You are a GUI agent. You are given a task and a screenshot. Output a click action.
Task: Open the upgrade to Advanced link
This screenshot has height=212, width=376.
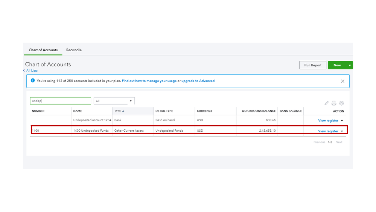[198, 81]
